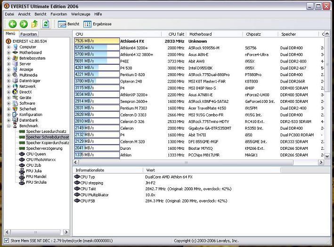Viewport: 334px width, 247px height.
Task: Sort by the CPU Takt column header
Action: 174,34
